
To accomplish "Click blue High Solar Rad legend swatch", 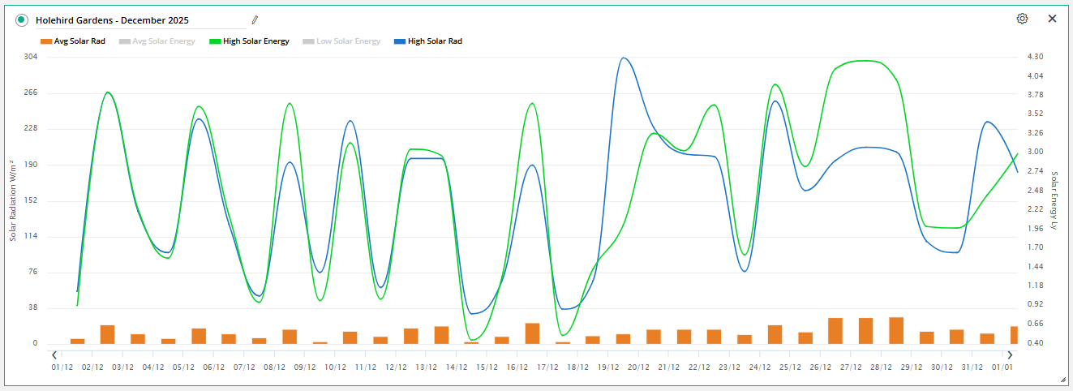I will (399, 41).
